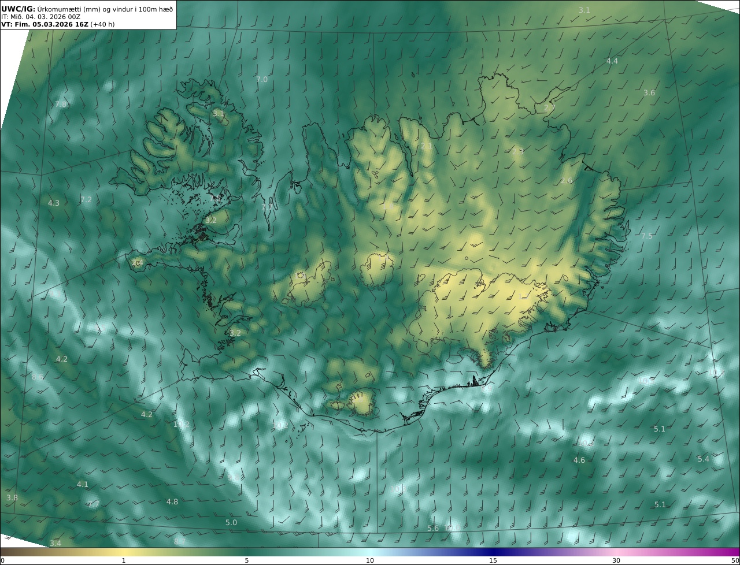Screen dimensions: 740x565
Task: Click the 4.6 value label
Action: 579,460
